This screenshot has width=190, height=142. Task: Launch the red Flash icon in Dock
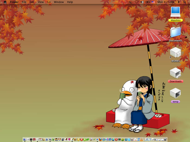click(x=81, y=140)
